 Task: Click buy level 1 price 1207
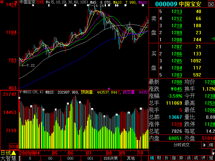tap(177, 47)
